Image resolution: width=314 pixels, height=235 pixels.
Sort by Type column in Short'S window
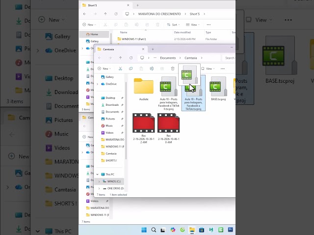[x=208, y=32]
